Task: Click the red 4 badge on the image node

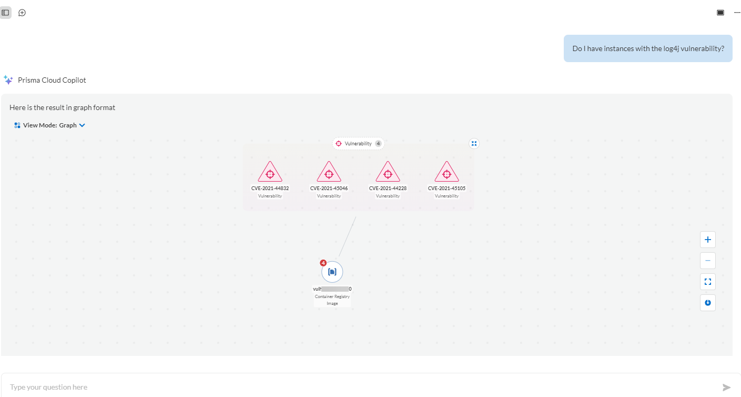Action: pyautogui.click(x=323, y=263)
